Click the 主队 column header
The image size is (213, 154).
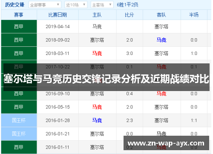click(97, 15)
